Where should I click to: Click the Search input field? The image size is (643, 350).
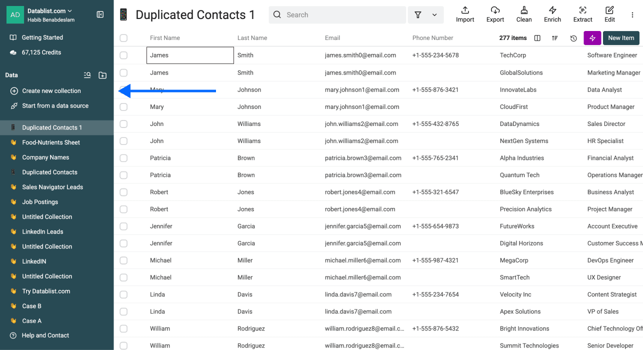click(337, 14)
